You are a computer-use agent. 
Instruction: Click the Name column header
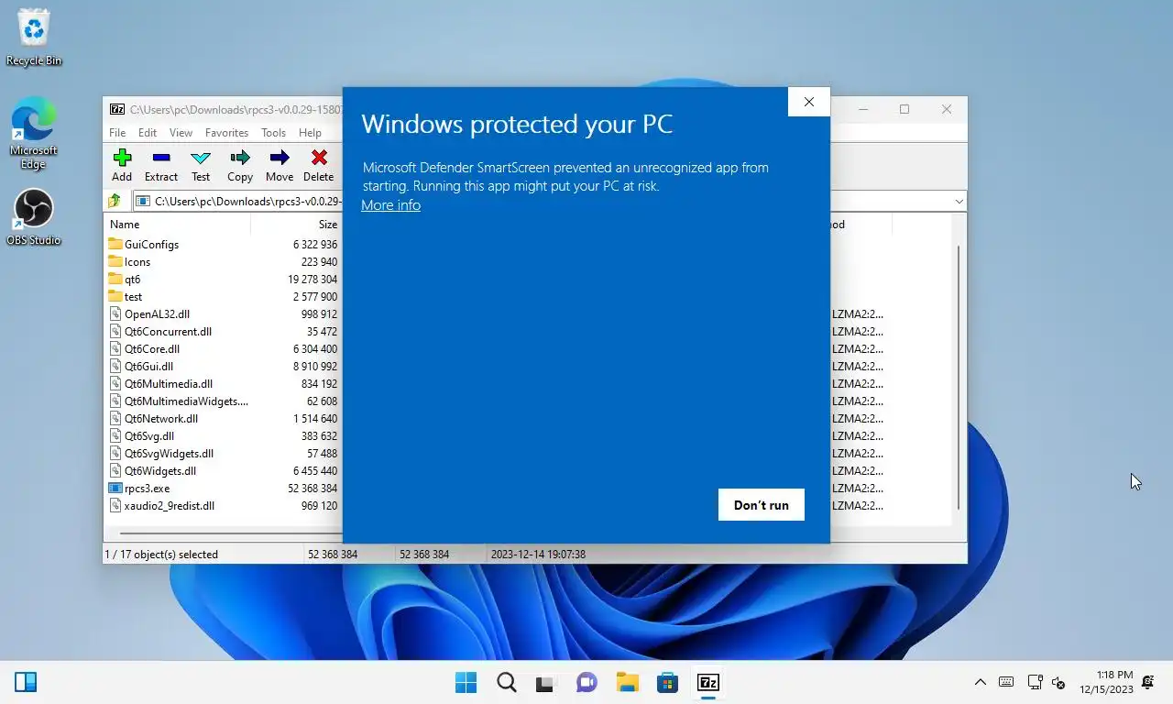tap(125, 225)
